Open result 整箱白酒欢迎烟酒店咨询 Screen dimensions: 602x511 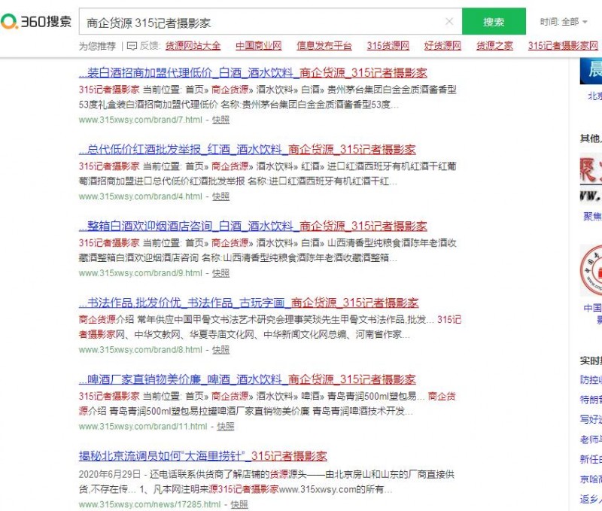(x=253, y=226)
